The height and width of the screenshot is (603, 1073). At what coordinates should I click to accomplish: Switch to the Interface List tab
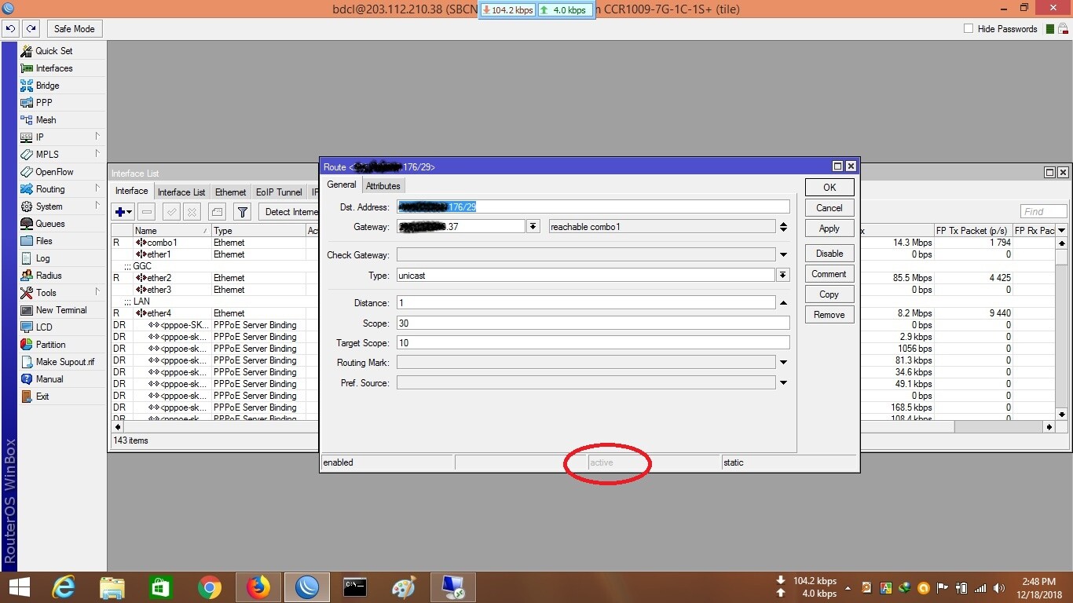[x=181, y=192]
